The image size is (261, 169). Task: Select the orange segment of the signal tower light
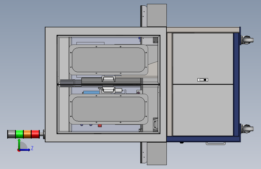tap(27, 134)
